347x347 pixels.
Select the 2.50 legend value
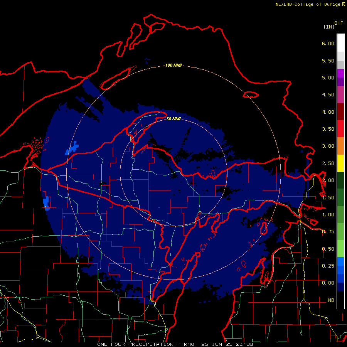[328, 163]
